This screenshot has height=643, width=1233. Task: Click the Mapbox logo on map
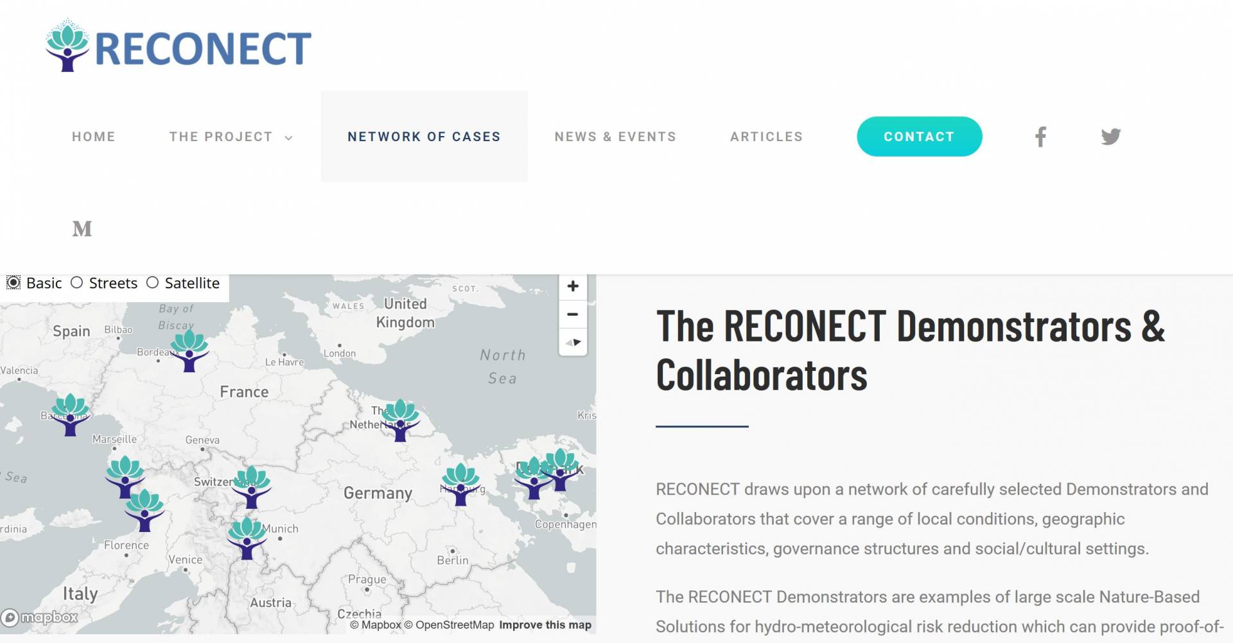39,617
